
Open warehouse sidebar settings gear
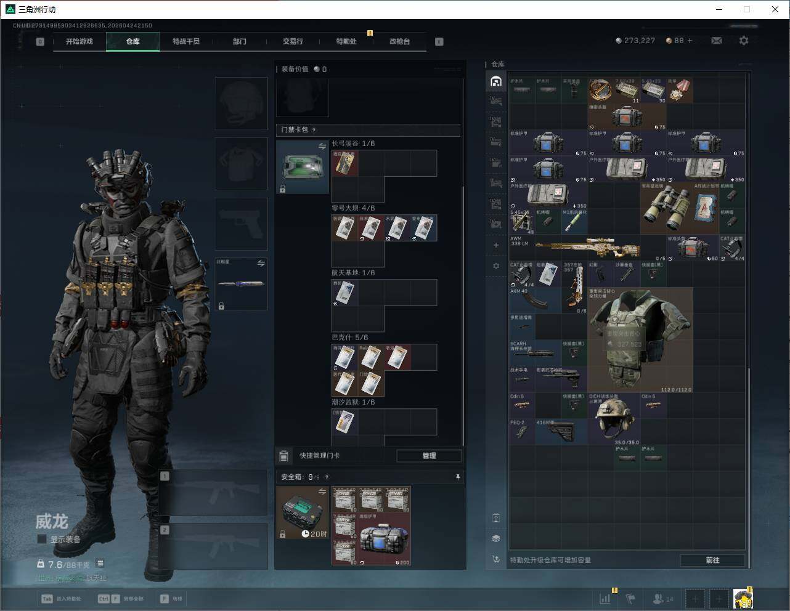pyautogui.click(x=496, y=266)
